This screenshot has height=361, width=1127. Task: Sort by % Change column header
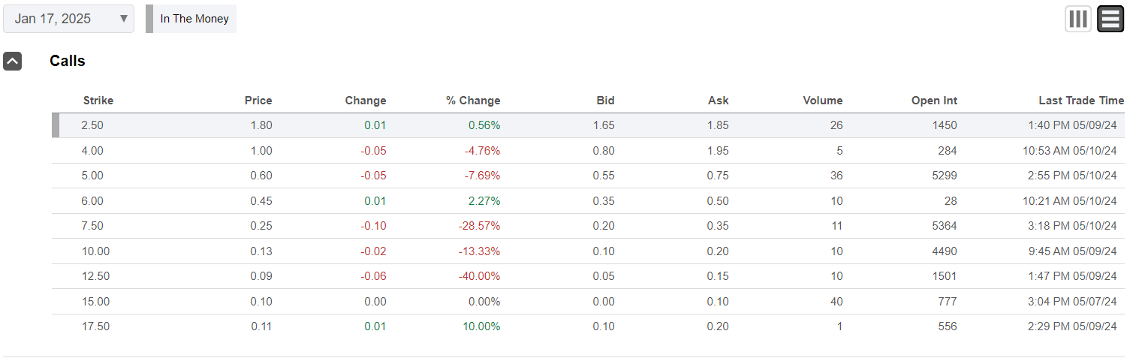(473, 101)
